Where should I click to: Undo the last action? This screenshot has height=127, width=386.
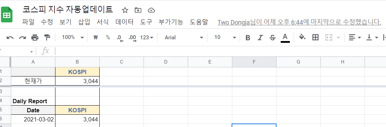pos(10,38)
